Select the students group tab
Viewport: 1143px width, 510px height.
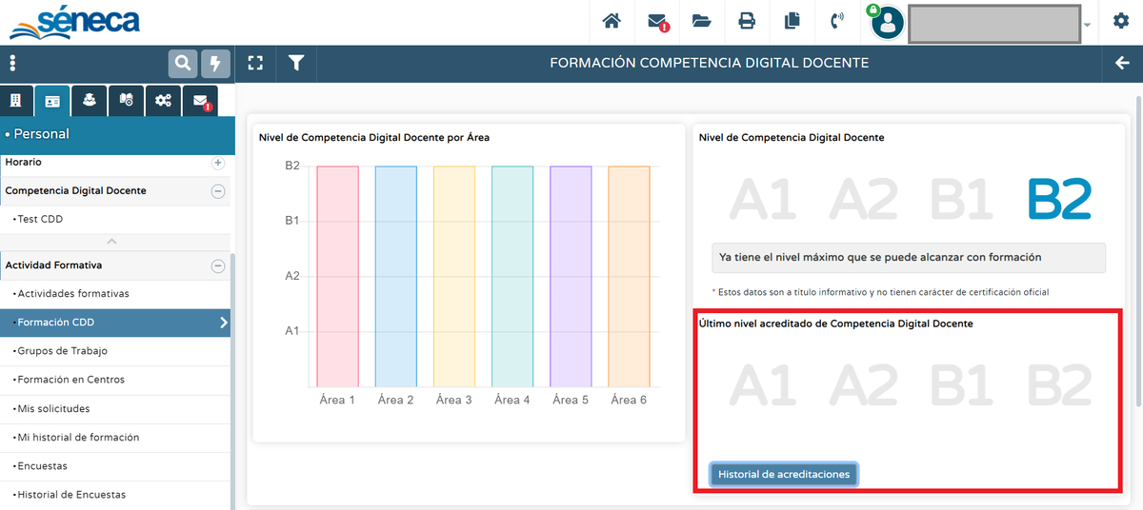click(x=90, y=100)
